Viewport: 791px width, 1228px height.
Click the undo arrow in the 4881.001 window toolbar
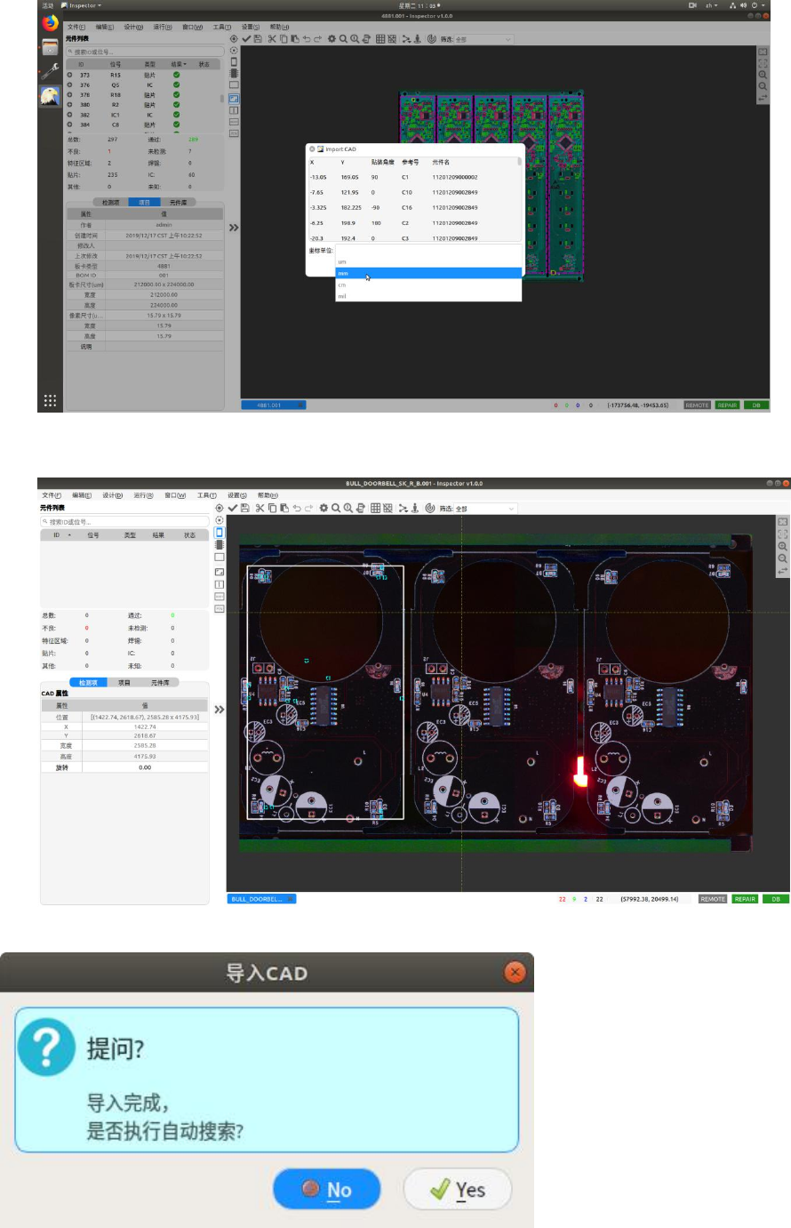point(307,39)
